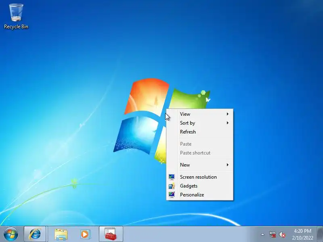The image size is (323, 242).
Task: Click the muted volume tray icon
Action: click(282, 234)
